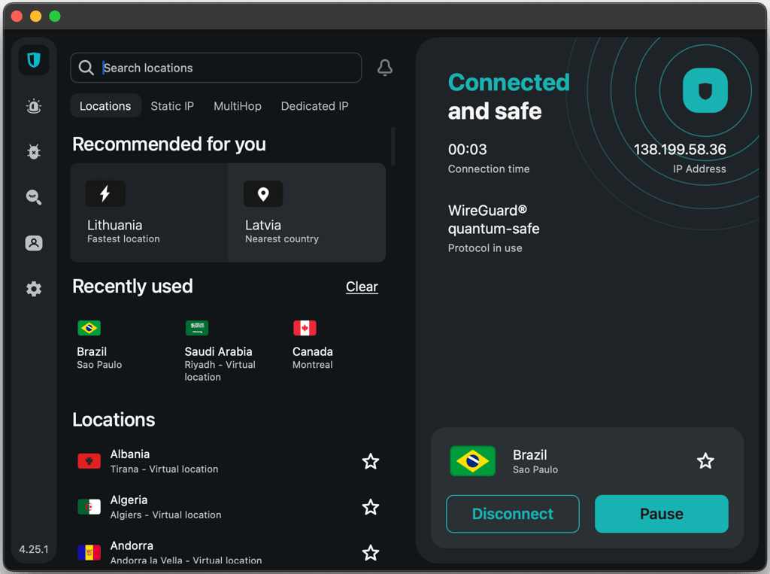Screen dimensions: 770x574
Task: Click the locations list scrollbar
Action: (x=393, y=146)
